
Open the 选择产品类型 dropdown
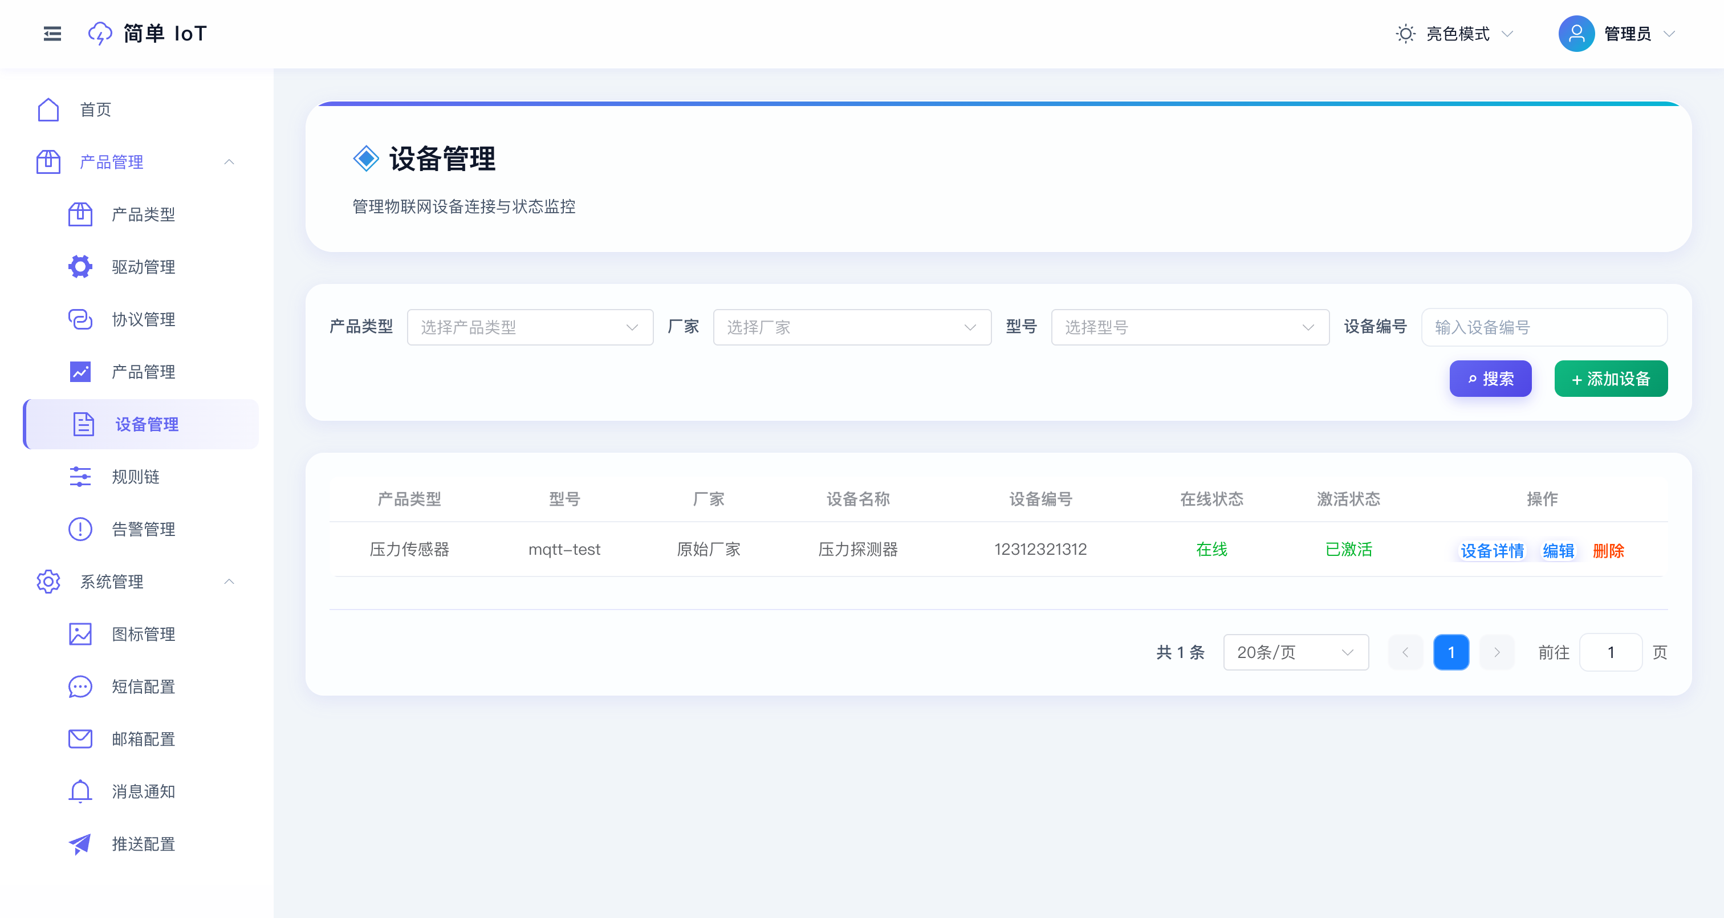point(530,327)
